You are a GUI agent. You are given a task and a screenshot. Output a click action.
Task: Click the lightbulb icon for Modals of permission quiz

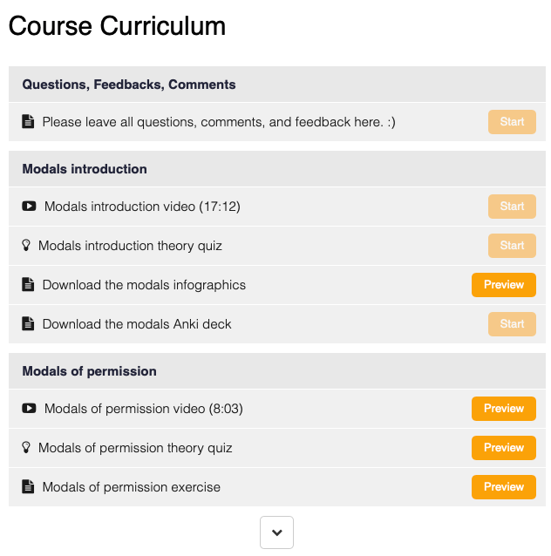[x=26, y=448]
